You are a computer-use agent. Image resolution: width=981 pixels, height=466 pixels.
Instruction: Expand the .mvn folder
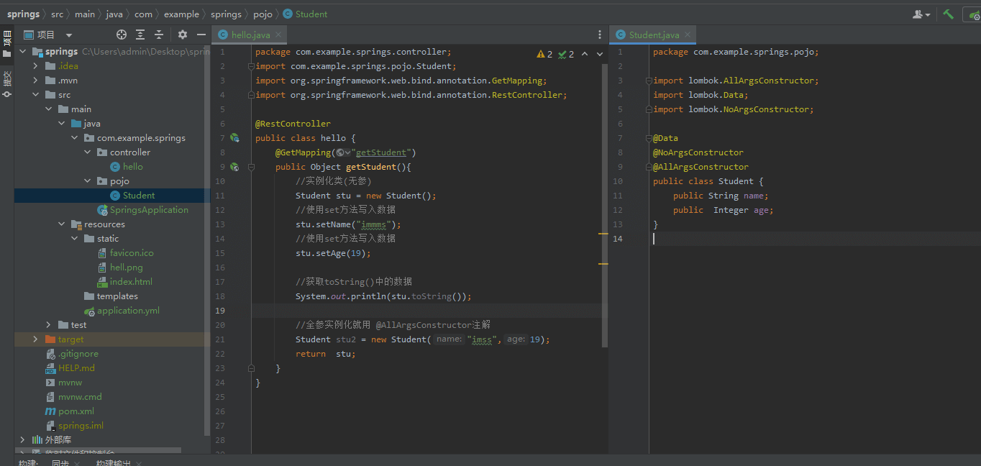tap(35, 81)
